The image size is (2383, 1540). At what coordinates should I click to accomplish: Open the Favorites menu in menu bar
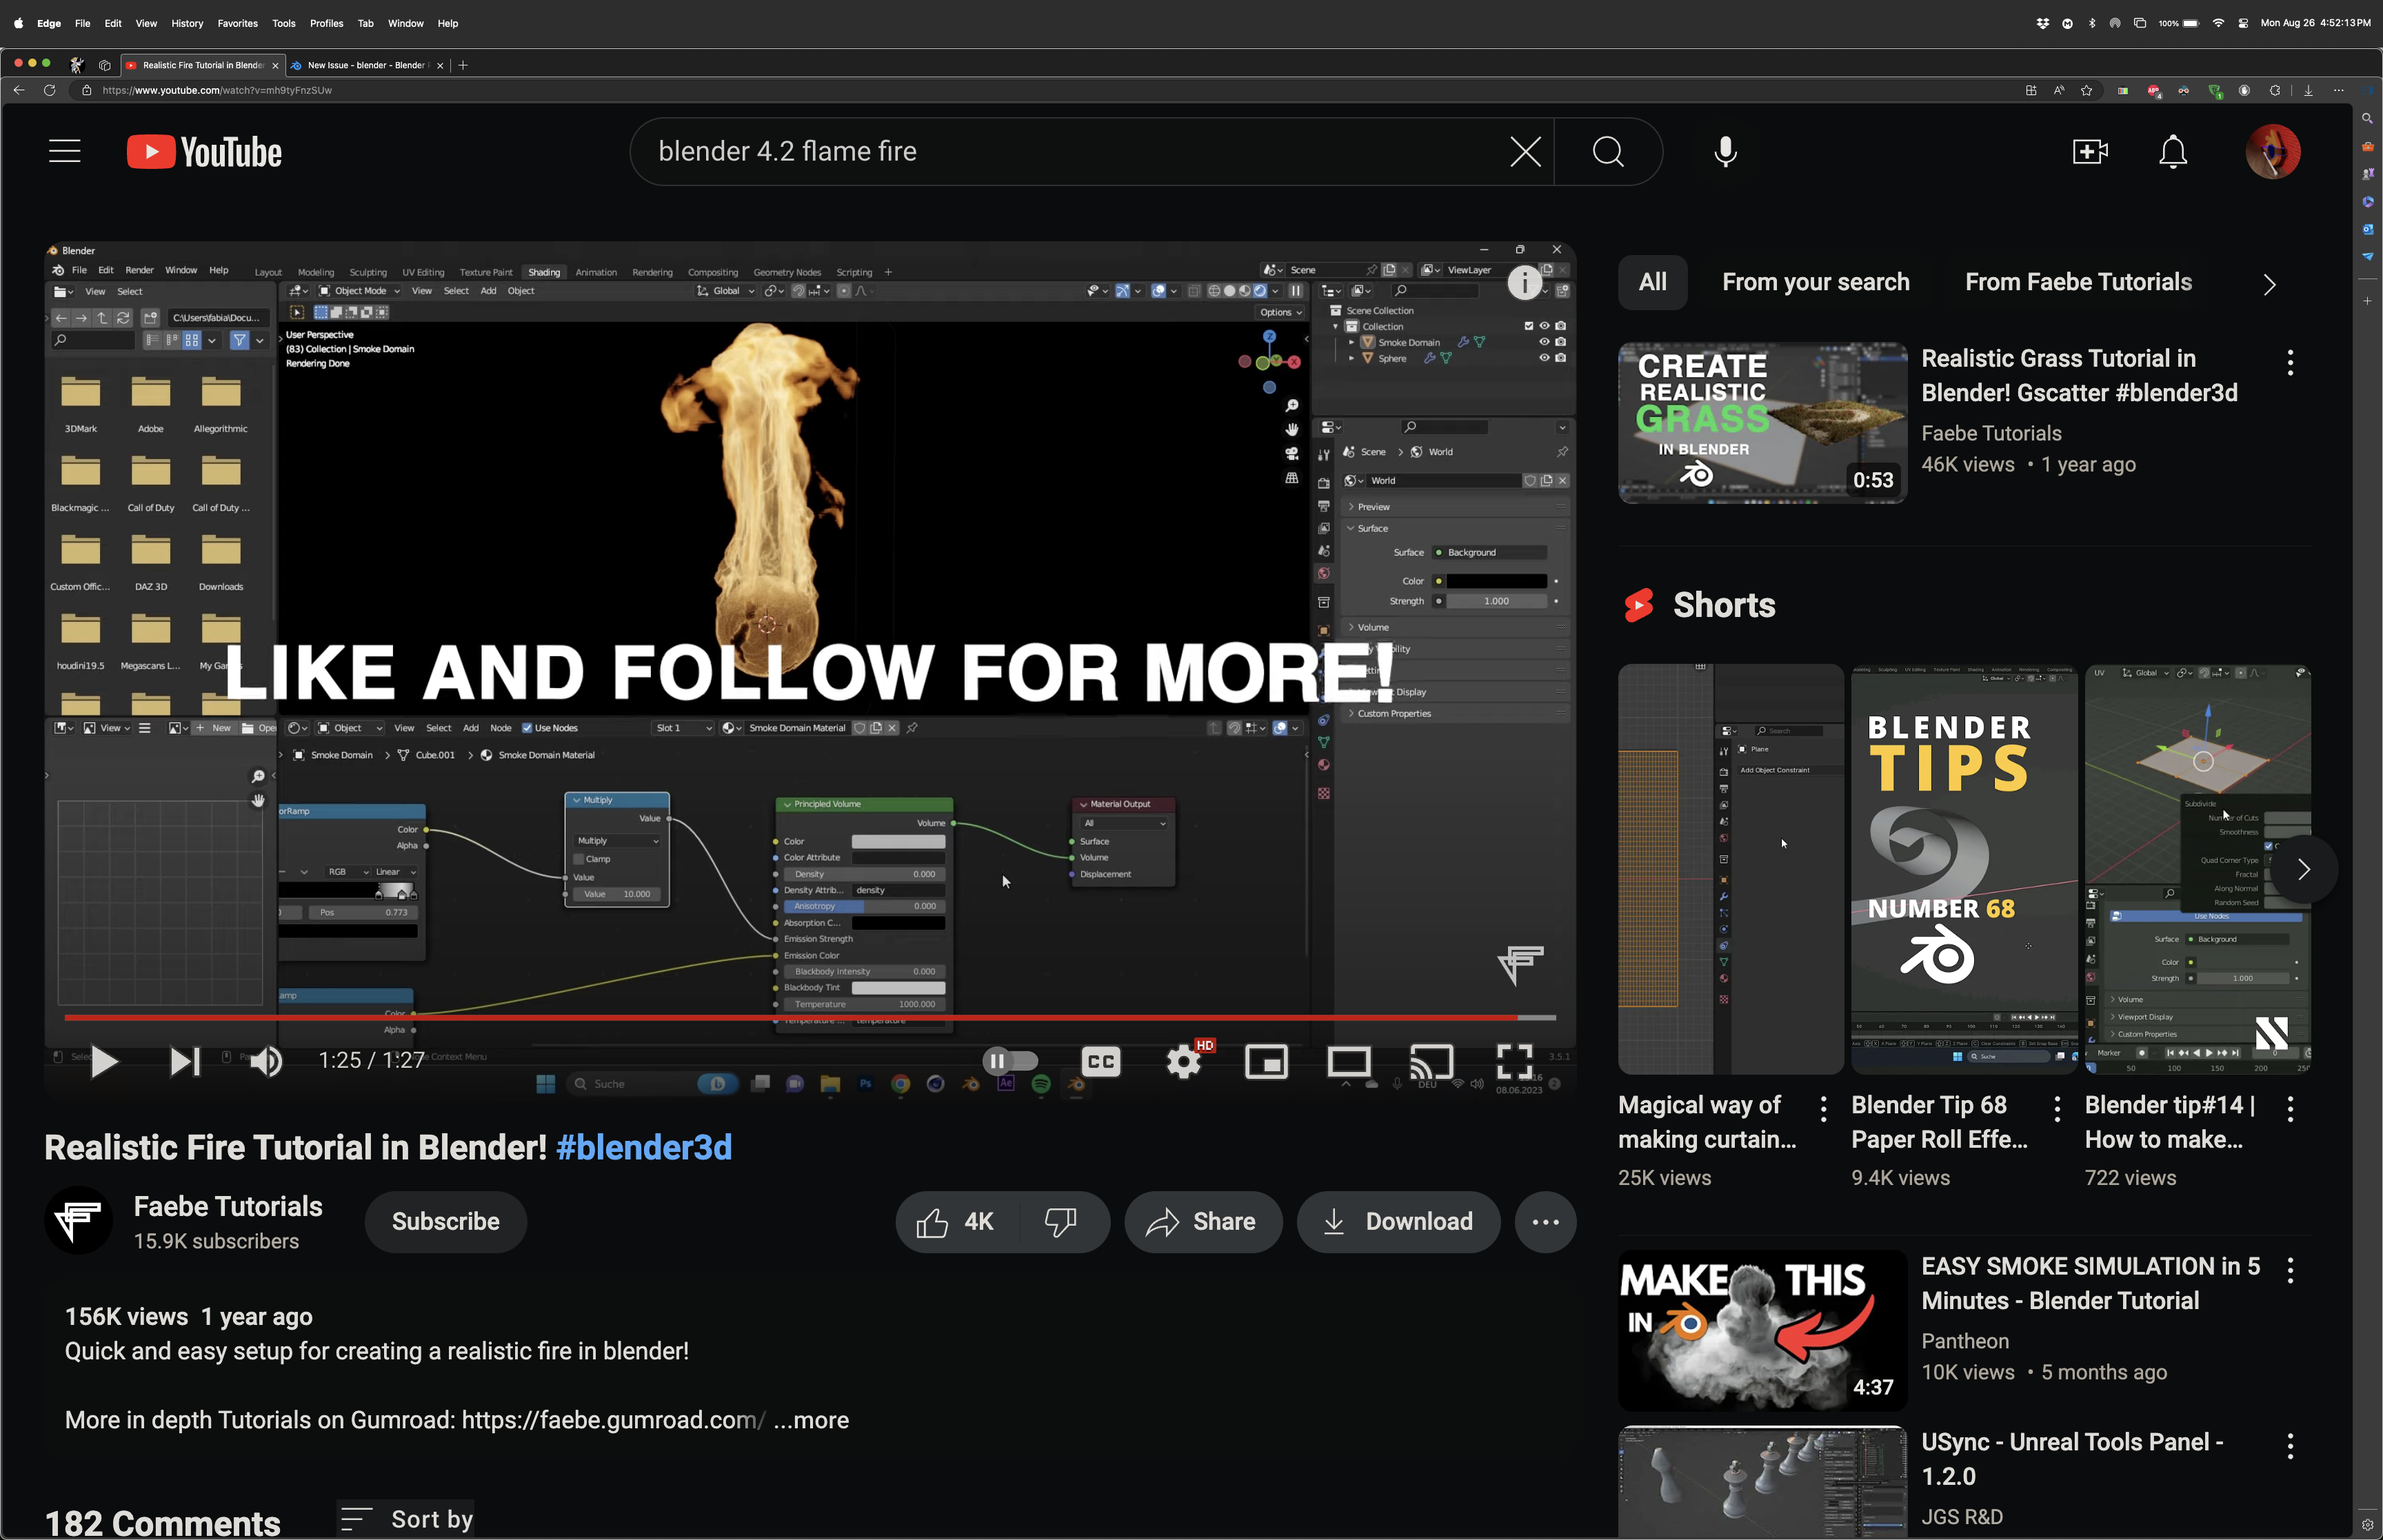click(x=237, y=23)
